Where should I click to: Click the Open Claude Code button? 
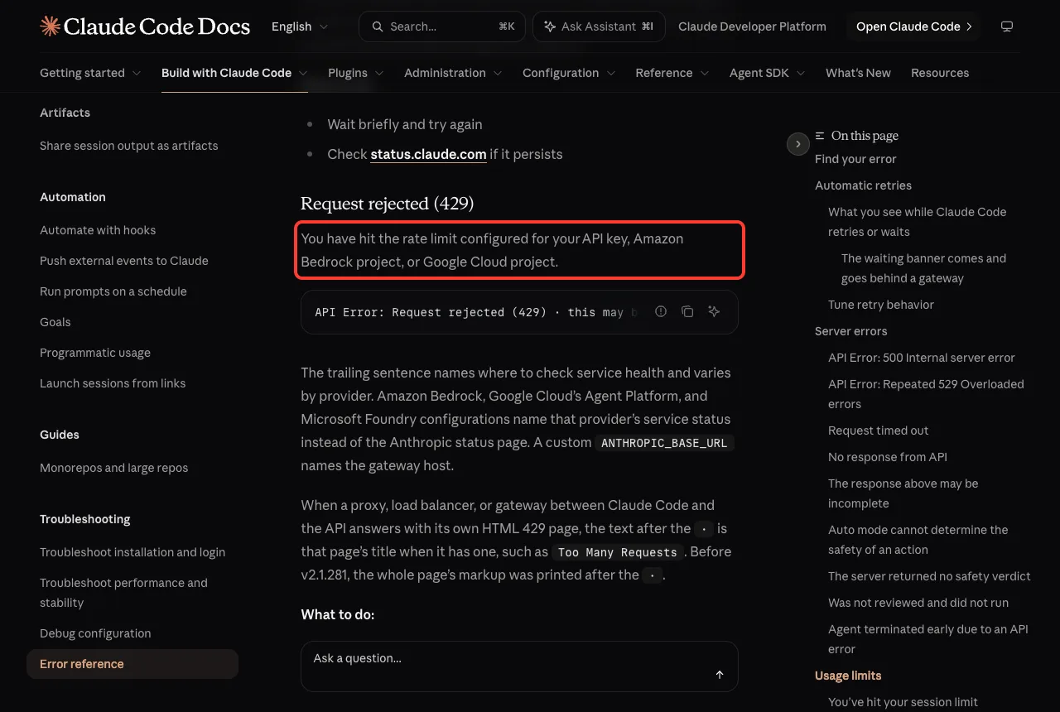pyautogui.click(x=913, y=26)
